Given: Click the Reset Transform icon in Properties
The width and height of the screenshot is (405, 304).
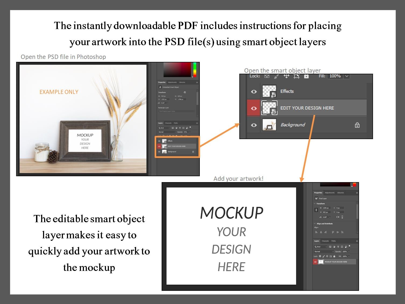Looking at the screenshot, I should click(185, 93).
